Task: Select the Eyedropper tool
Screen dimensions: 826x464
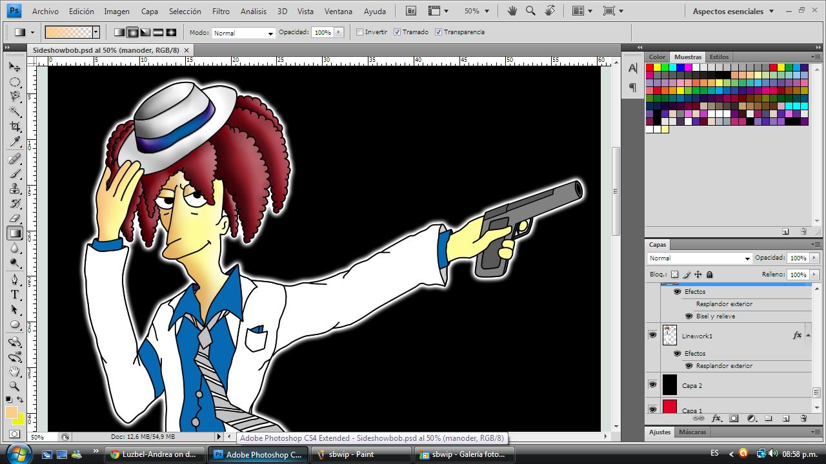Action: tap(15, 142)
